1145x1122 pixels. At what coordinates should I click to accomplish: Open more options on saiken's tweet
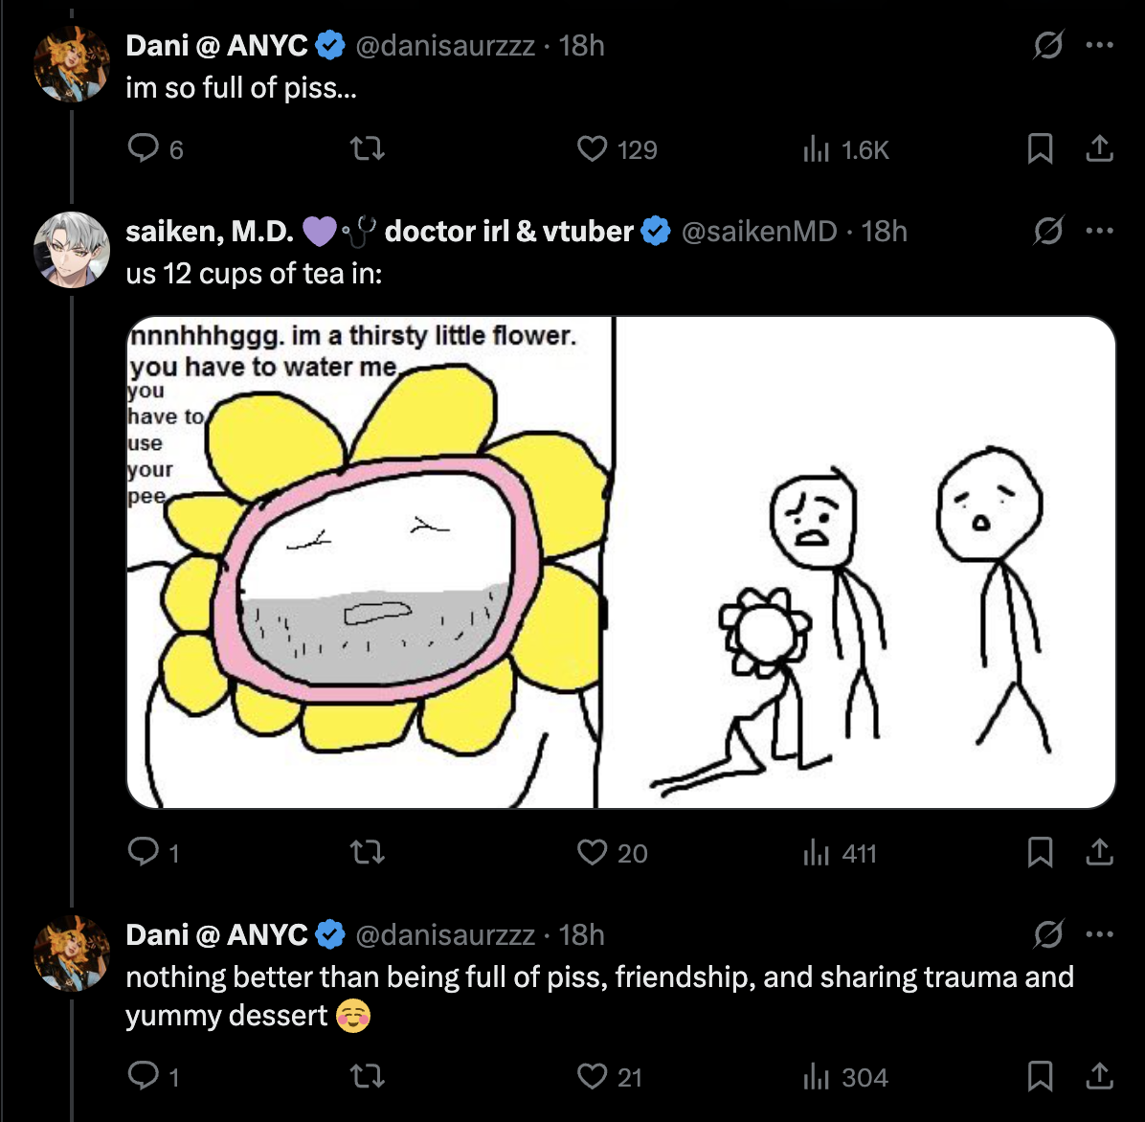coord(1100,231)
